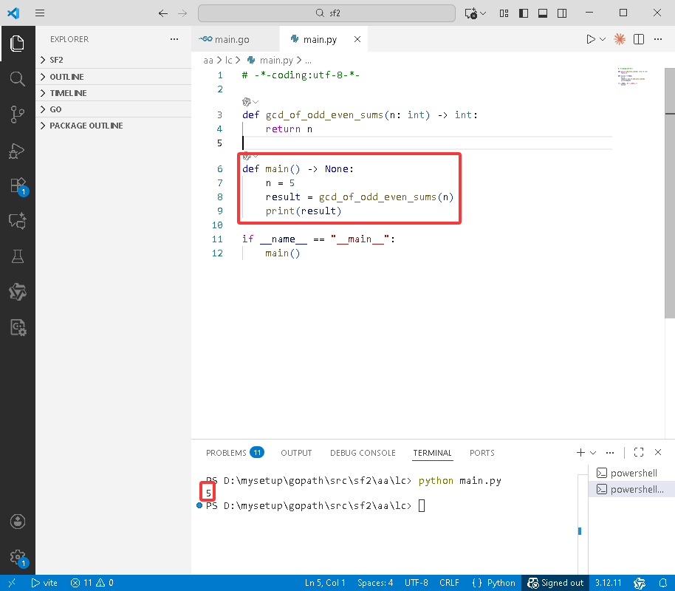
Task: Add a new terminal with plus icon
Action: pyautogui.click(x=580, y=452)
